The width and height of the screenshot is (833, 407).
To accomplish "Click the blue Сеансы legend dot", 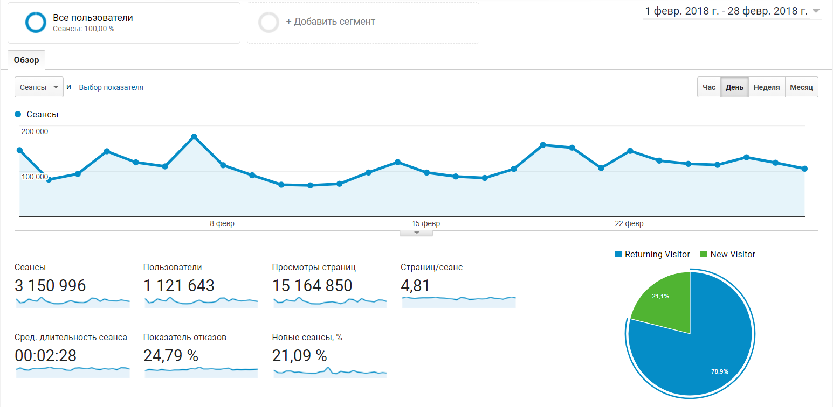I will coord(18,115).
